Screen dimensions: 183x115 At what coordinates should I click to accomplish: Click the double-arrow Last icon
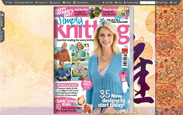point(171,2)
